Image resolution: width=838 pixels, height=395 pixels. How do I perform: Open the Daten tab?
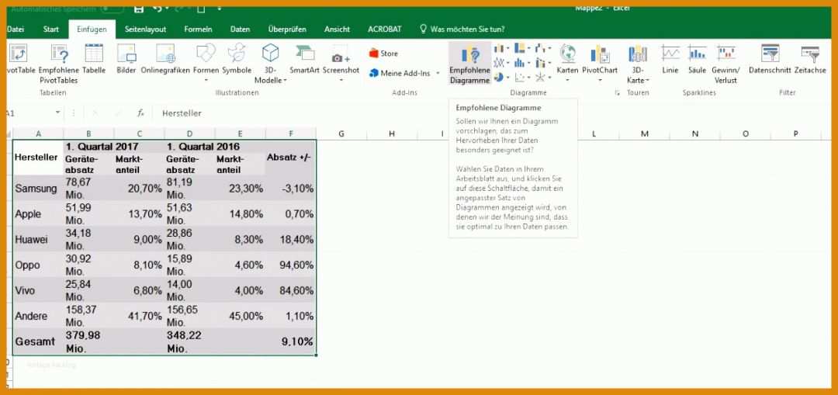click(x=240, y=29)
